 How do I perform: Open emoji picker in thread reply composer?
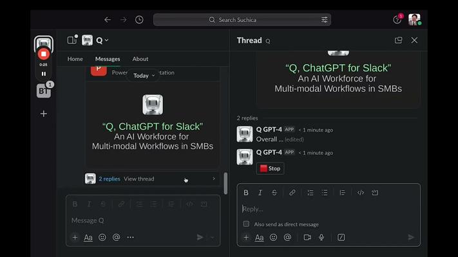tap(273, 238)
